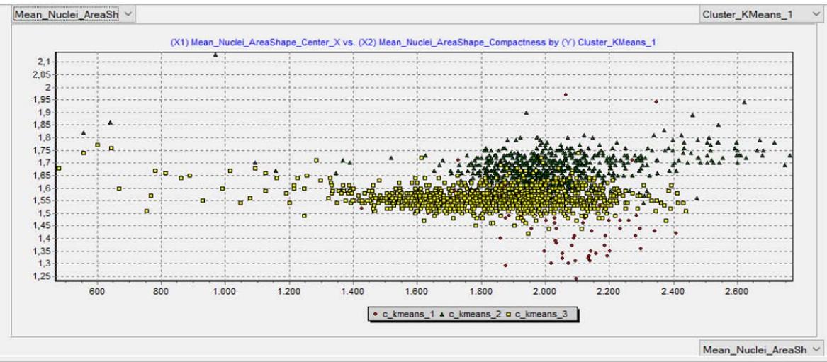827x362 pixels.
Task: Select the topmost triangle outlier above 2,1
Action: click(215, 54)
